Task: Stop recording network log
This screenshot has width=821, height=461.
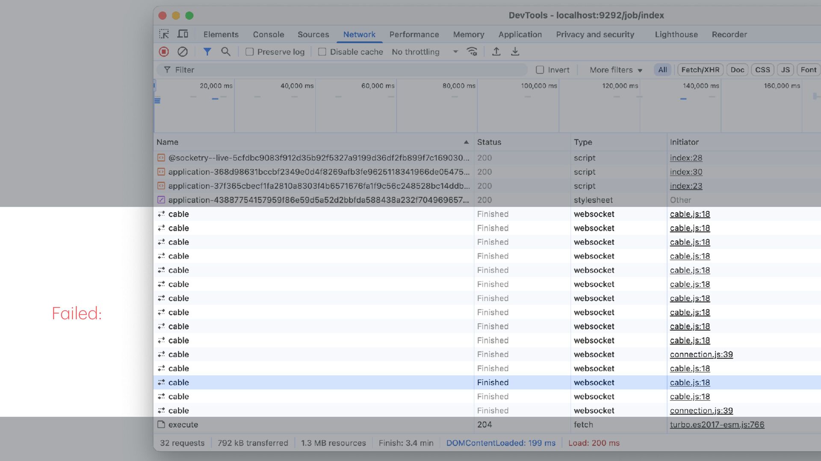Action: tap(164, 52)
